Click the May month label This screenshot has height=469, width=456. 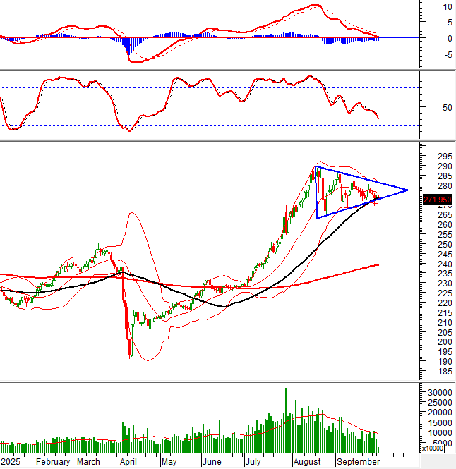(169, 462)
